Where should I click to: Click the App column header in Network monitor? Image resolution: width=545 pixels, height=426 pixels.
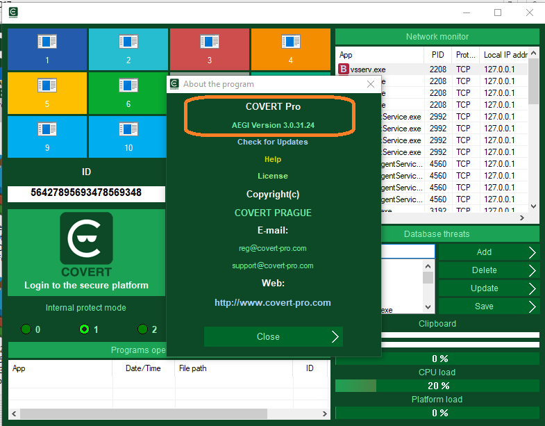click(x=380, y=55)
